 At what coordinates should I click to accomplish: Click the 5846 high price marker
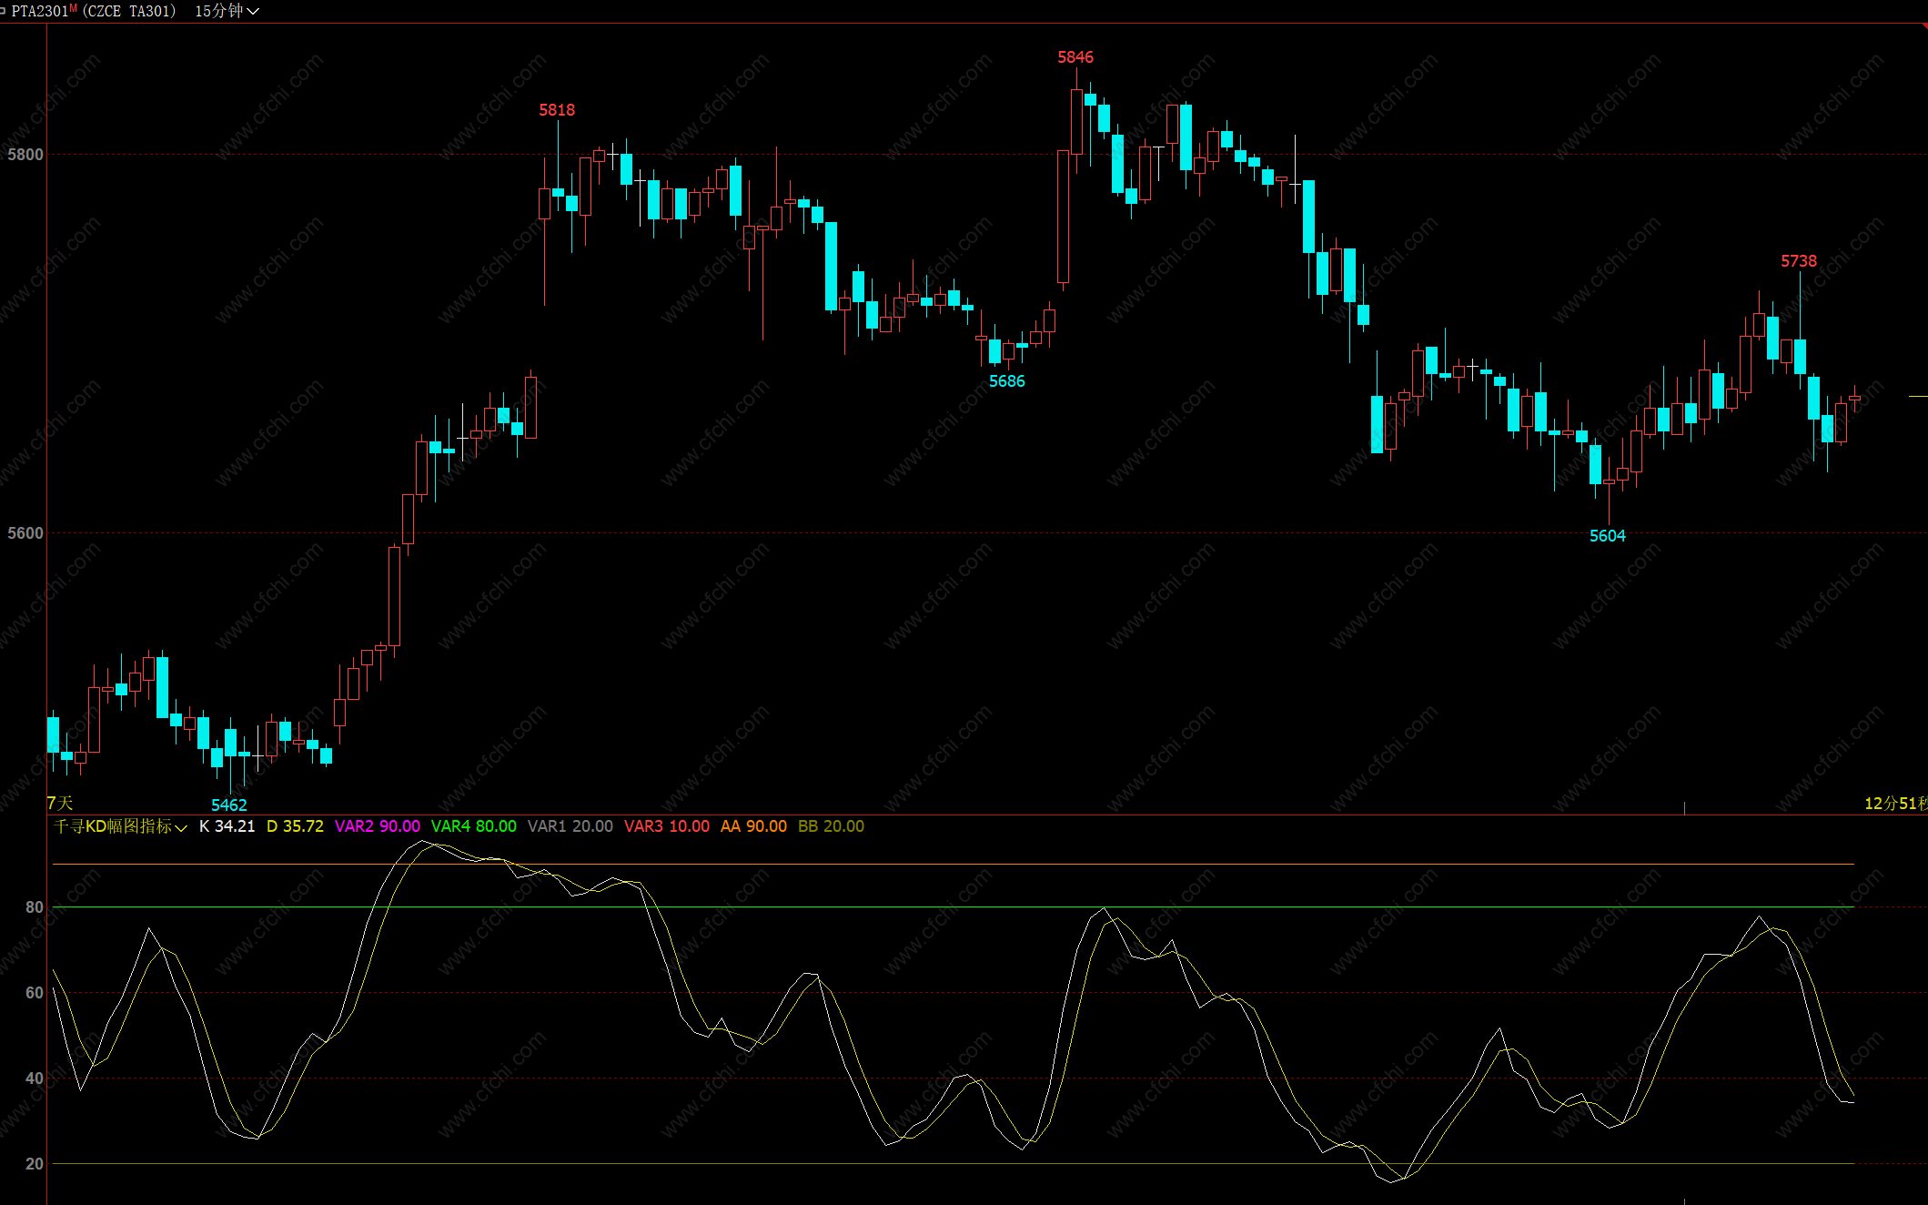click(x=1075, y=57)
